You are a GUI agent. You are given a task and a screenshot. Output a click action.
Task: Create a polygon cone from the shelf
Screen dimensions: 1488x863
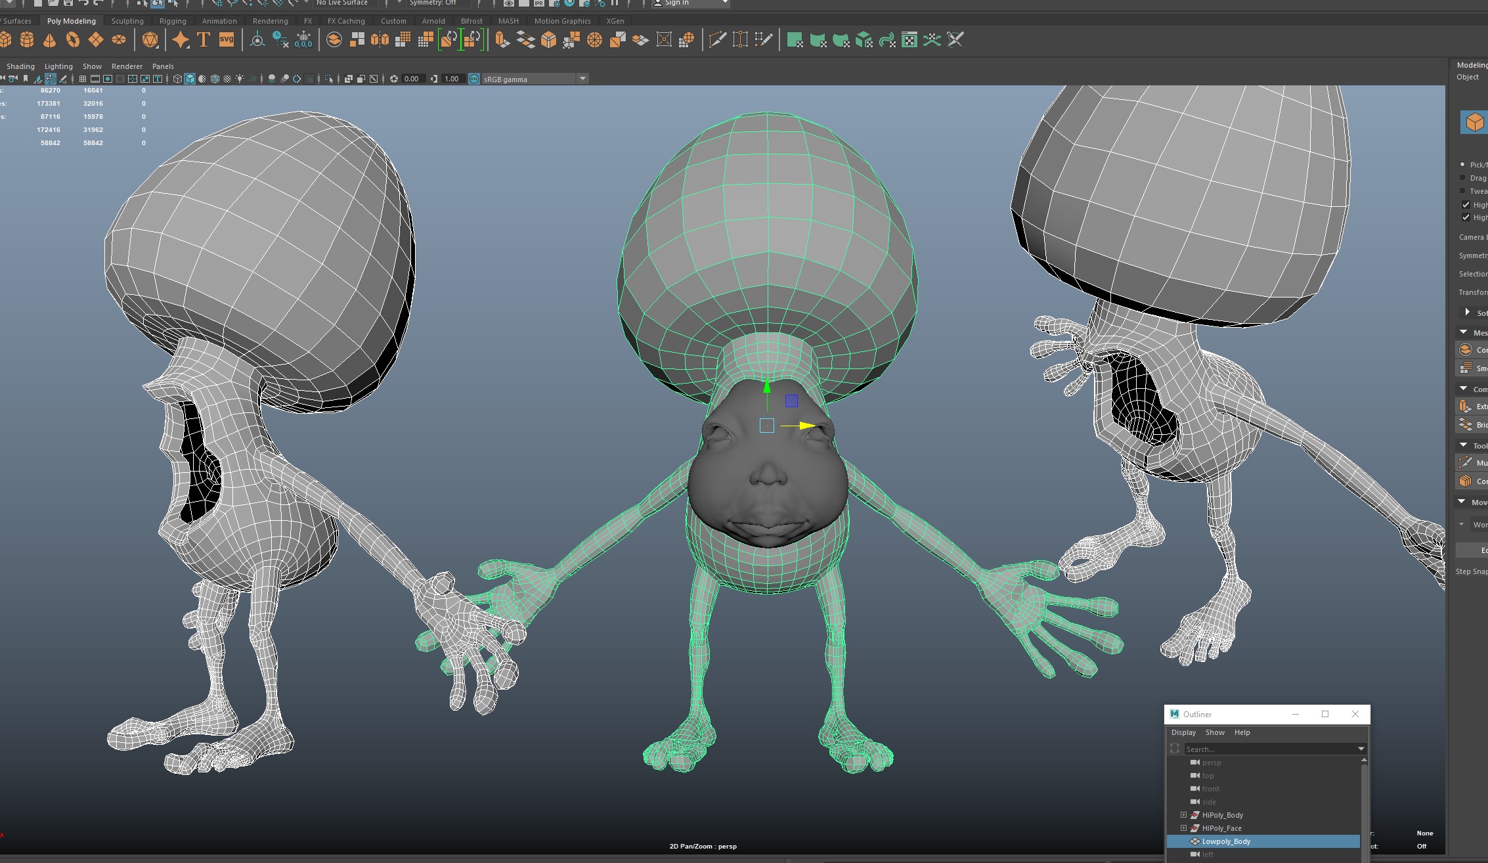(50, 40)
